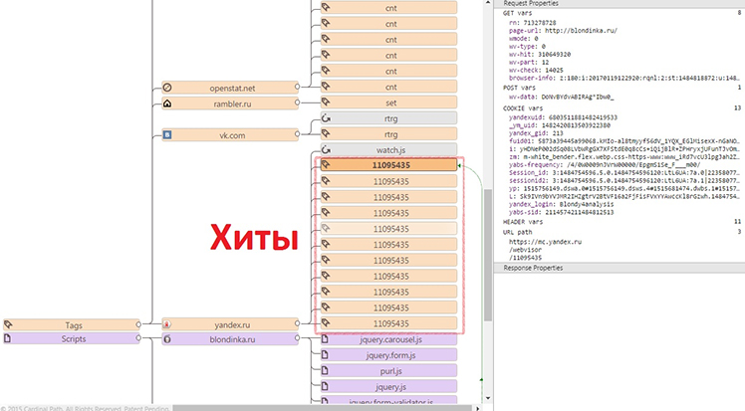Screen dimensions: 745x411
Task: Click file icon of jquery.form.js node
Action: tap(325, 355)
